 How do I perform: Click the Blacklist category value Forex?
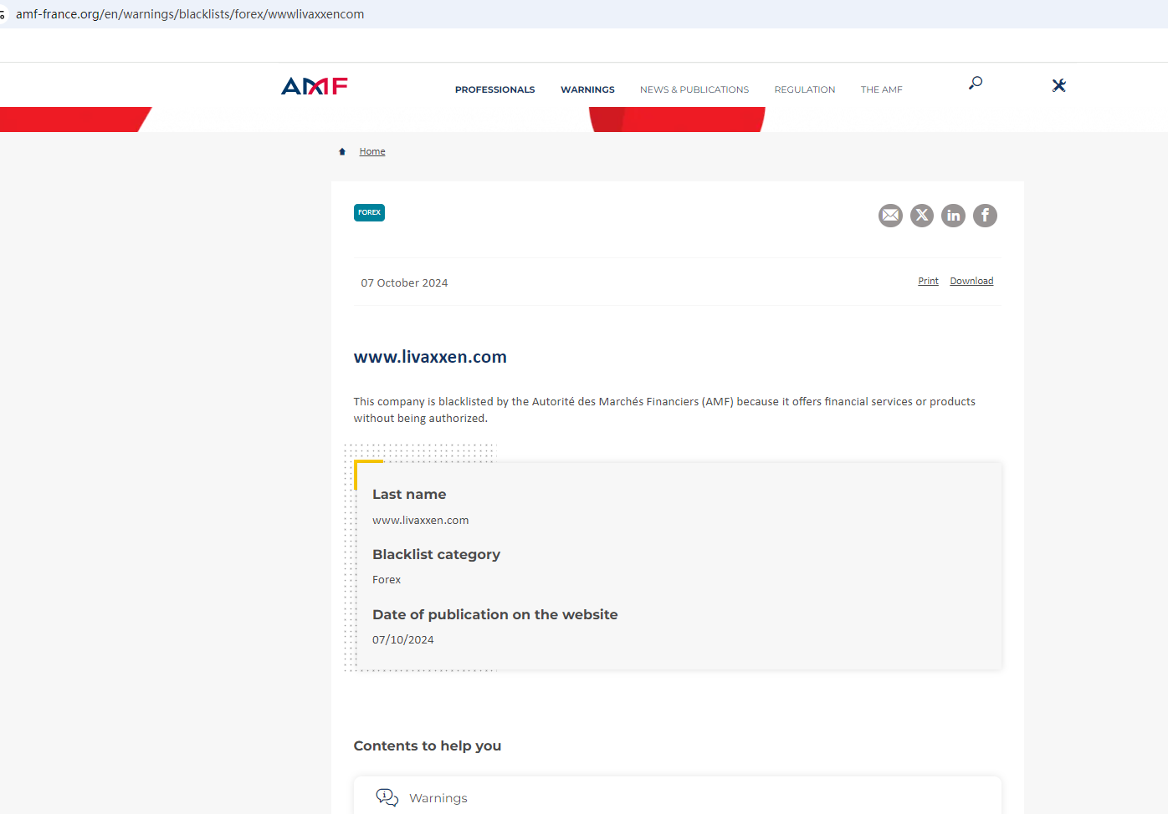387,579
